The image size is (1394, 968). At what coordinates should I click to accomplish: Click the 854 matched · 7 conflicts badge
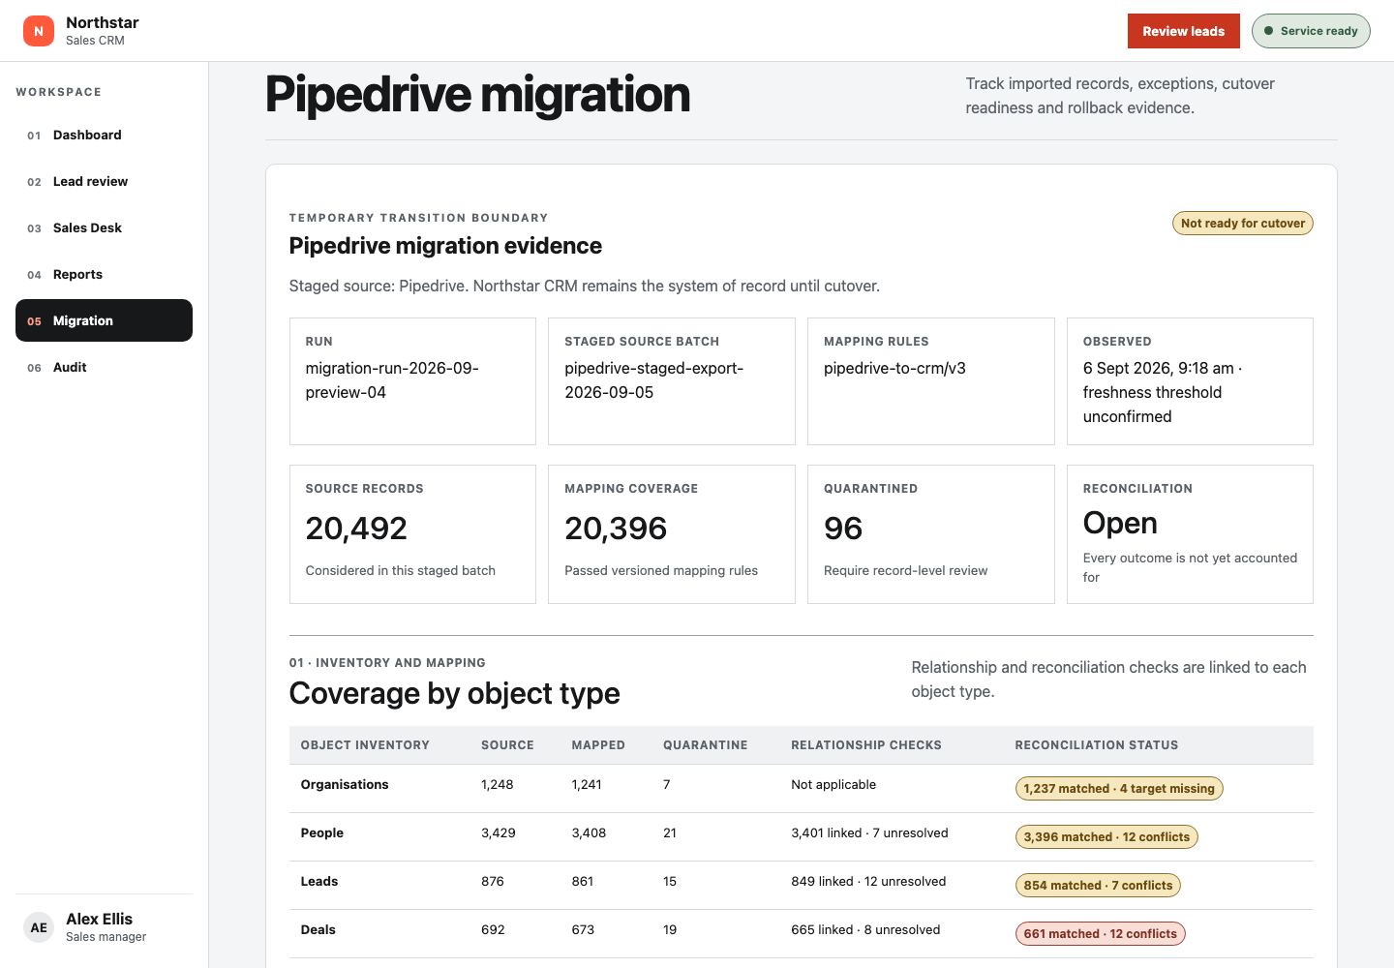pyautogui.click(x=1098, y=886)
